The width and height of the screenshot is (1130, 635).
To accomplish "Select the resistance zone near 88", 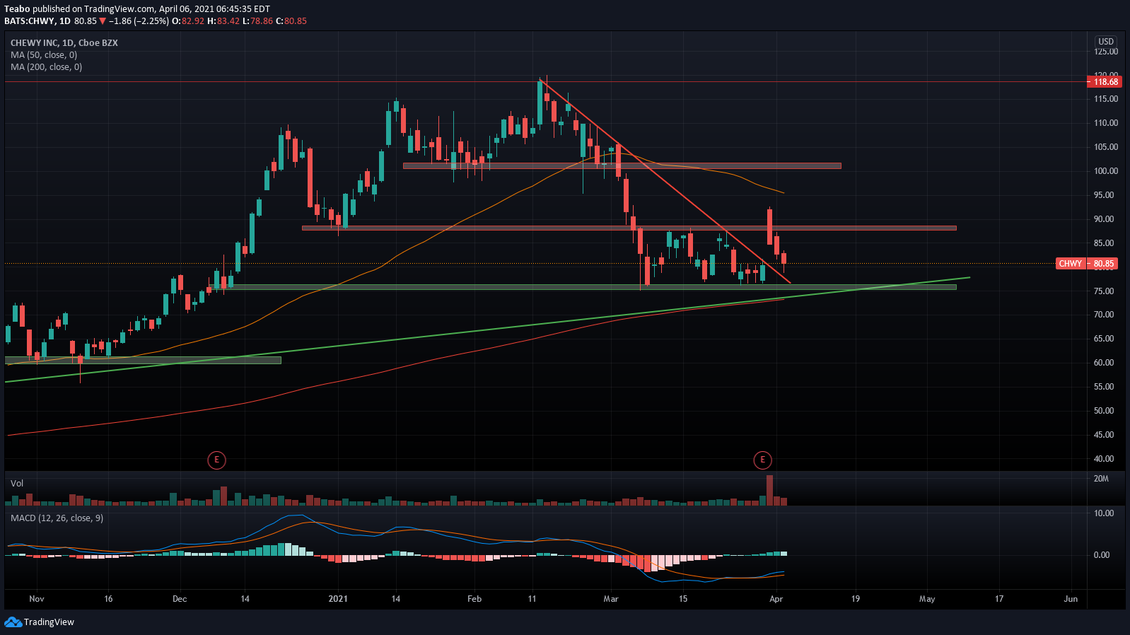I will pyautogui.click(x=629, y=228).
